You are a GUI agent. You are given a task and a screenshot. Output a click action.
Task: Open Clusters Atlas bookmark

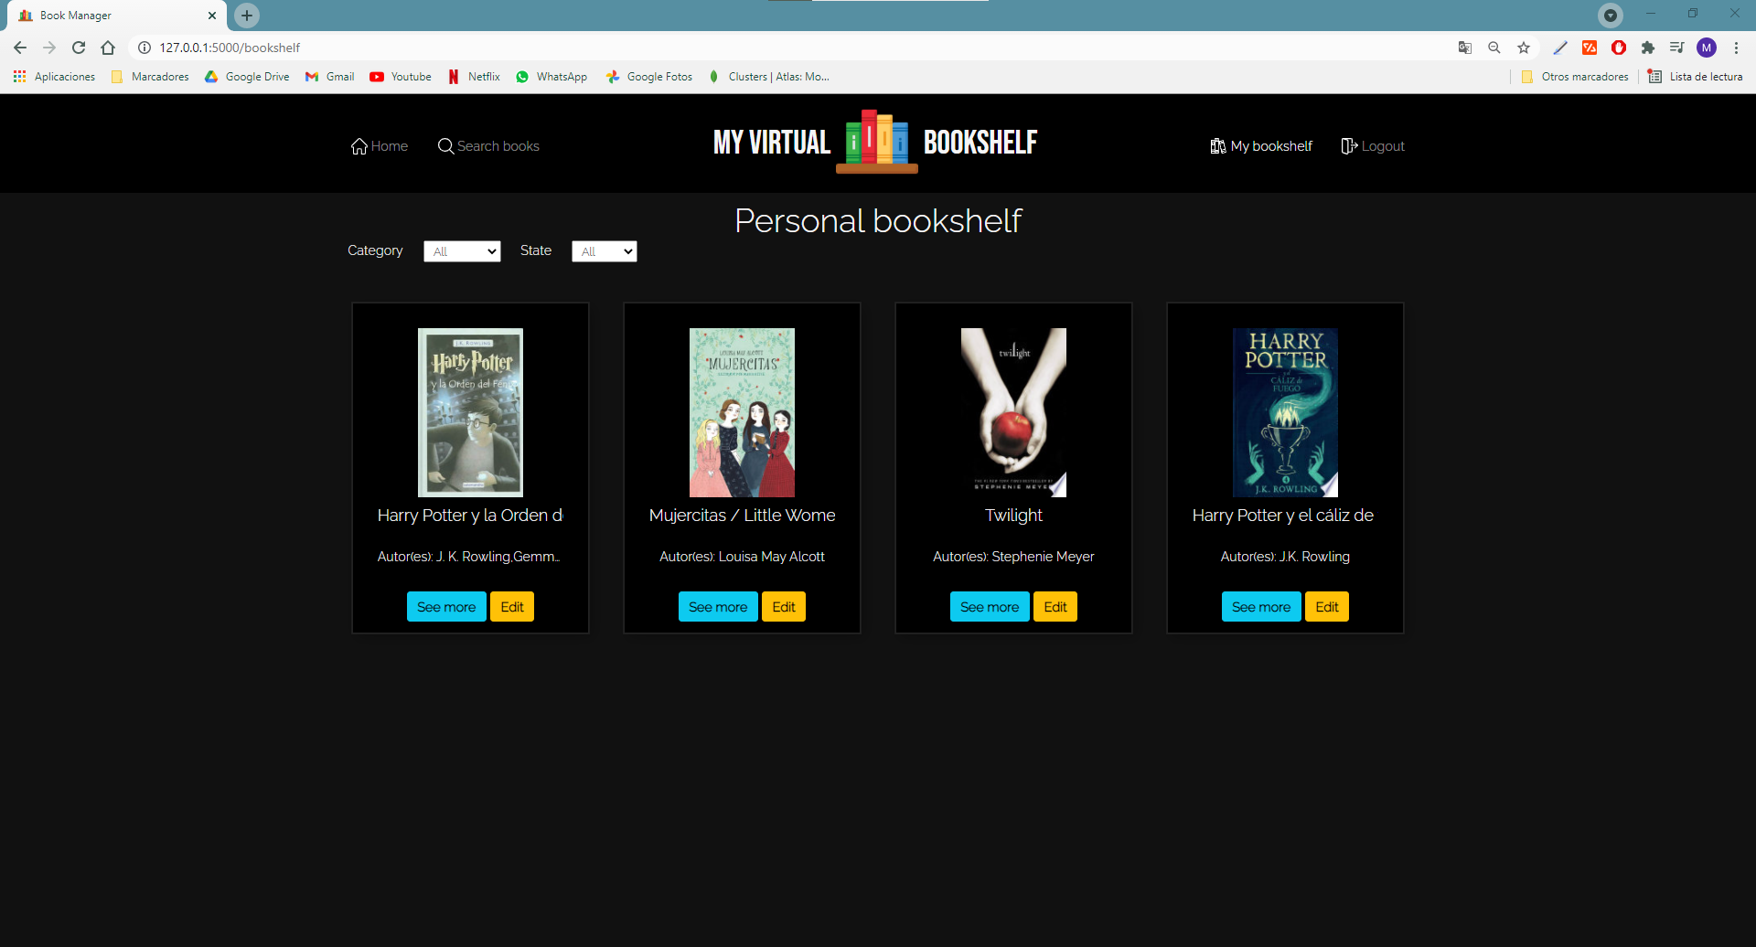[769, 77]
